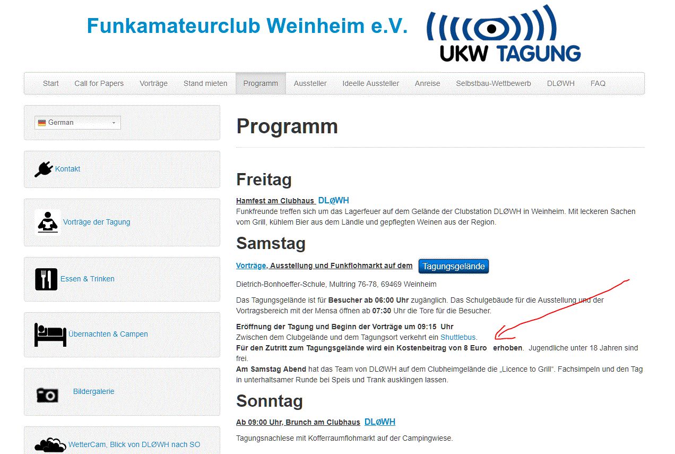Open the camera icon for Bildergalerie
Viewport: 675px width, 454px height.
coord(47,394)
